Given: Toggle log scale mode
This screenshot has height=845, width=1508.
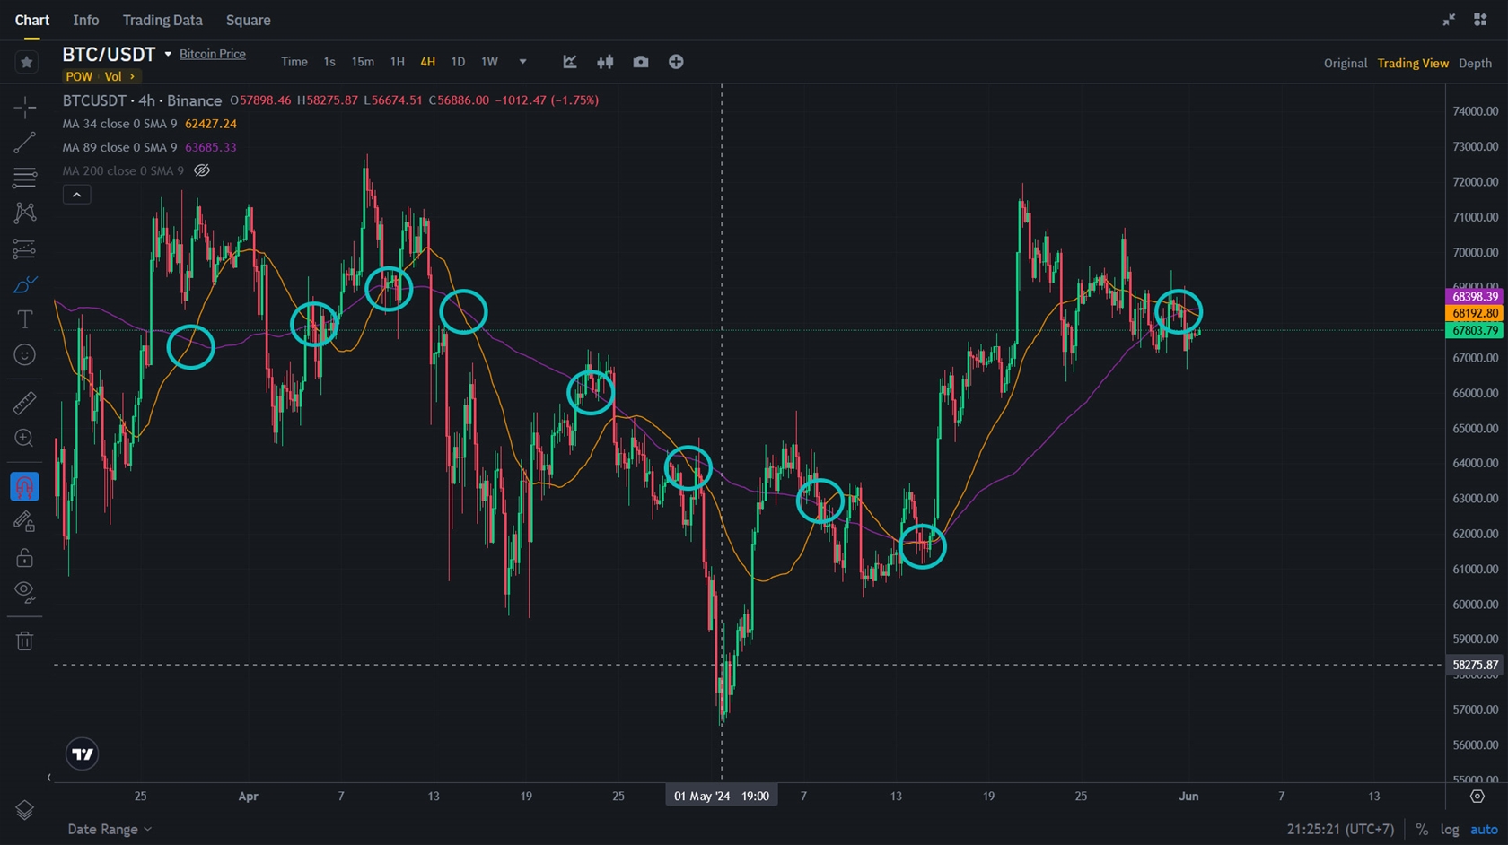Looking at the screenshot, I should coord(1450,830).
